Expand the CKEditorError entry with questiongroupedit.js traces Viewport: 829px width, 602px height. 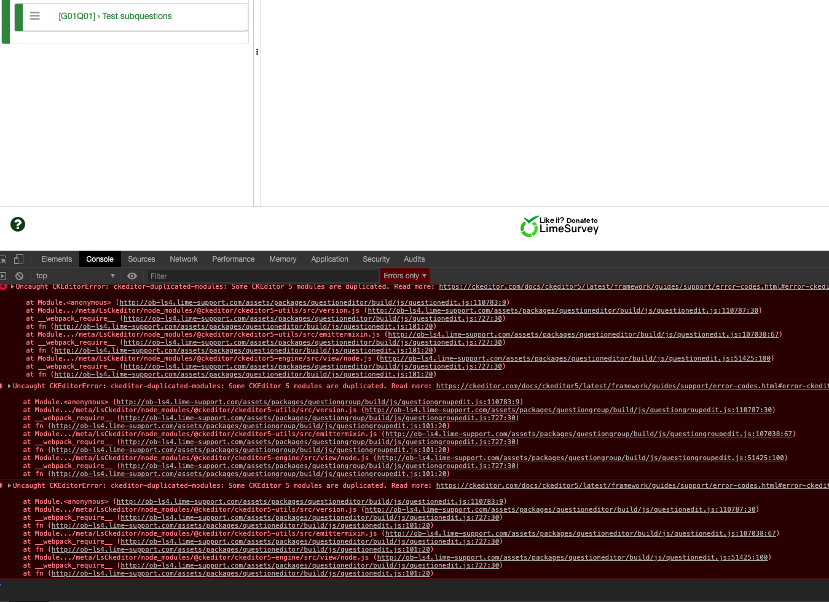9,386
